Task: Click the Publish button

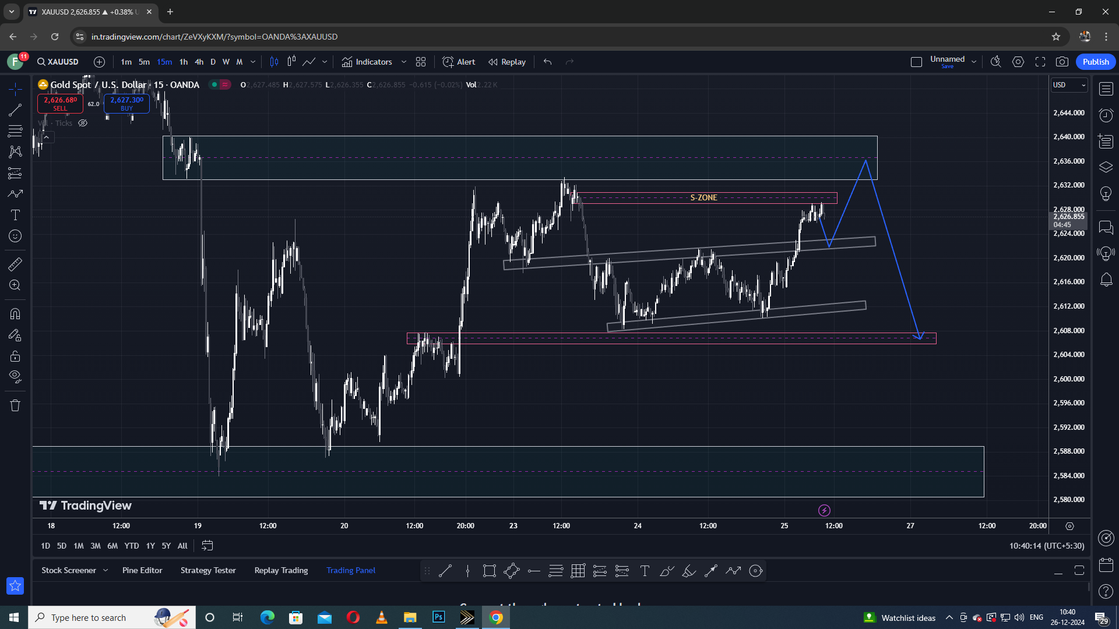Action: [1095, 62]
